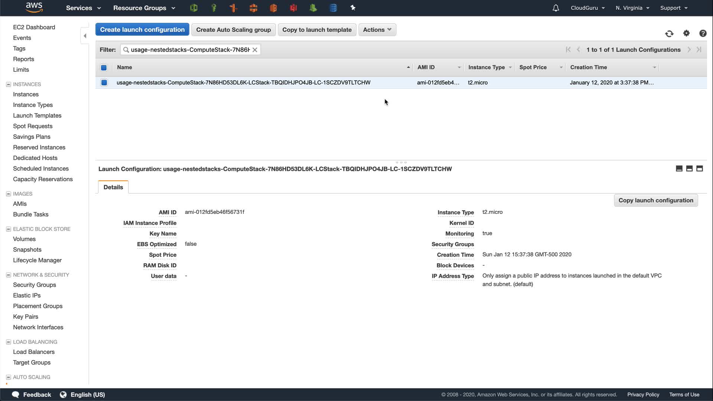Open the Resource Groups menu
The height and width of the screenshot is (401, 713).
(144, 8)
